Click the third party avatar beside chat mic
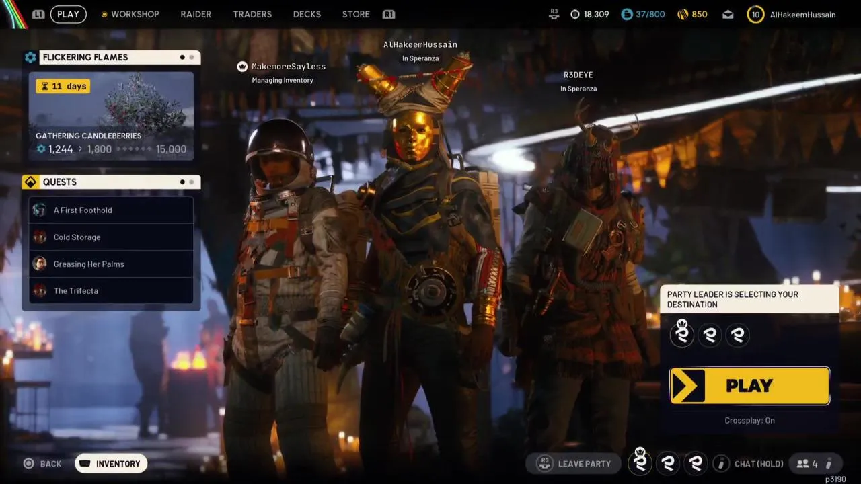This screenshot has height=484, width=861. (696, 462)
